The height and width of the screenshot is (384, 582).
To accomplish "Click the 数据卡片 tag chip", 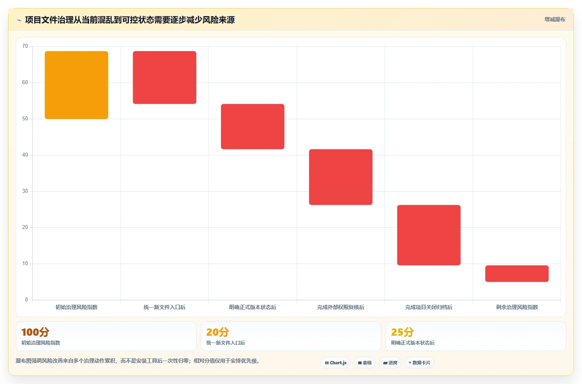I will pyautogui.click(x=420, y=363).
